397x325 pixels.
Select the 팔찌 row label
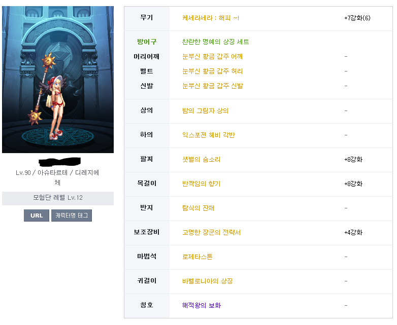click(147, 159)
